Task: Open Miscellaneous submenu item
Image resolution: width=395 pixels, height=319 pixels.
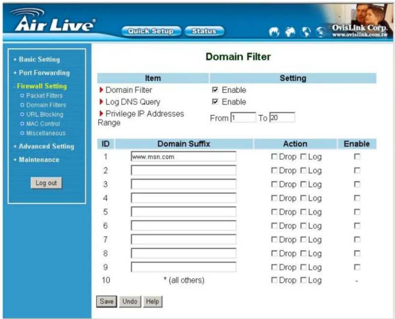Action: (46, 133)
